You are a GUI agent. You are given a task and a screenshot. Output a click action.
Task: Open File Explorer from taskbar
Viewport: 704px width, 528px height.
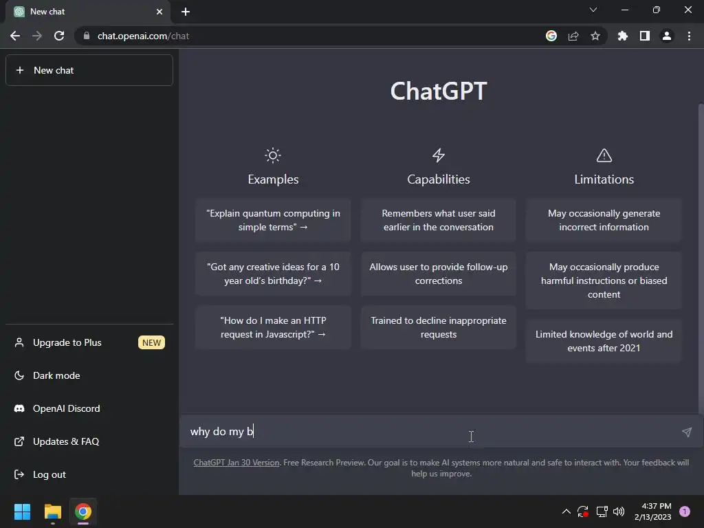(52, 511)
